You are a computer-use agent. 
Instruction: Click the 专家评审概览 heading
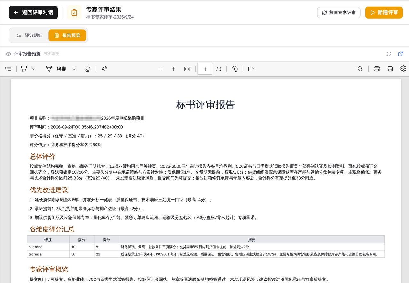coord(49,270)
